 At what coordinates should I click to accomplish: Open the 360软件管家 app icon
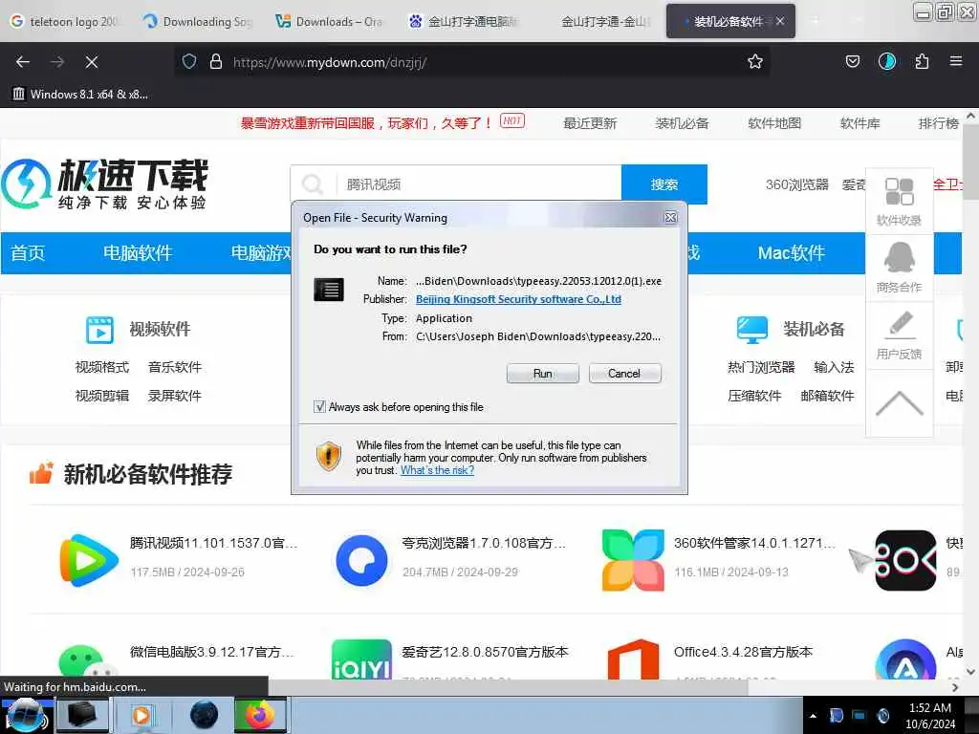[633, 560]
